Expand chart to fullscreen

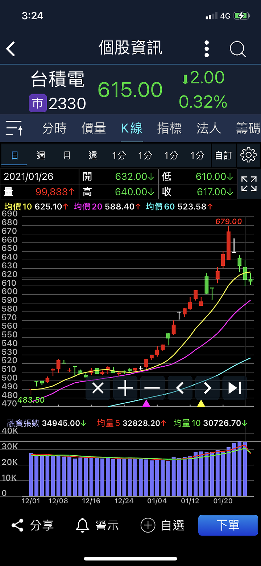coord(249,184)
